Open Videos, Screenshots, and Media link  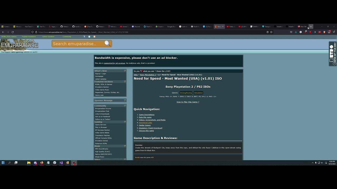[x=152, y=120]
